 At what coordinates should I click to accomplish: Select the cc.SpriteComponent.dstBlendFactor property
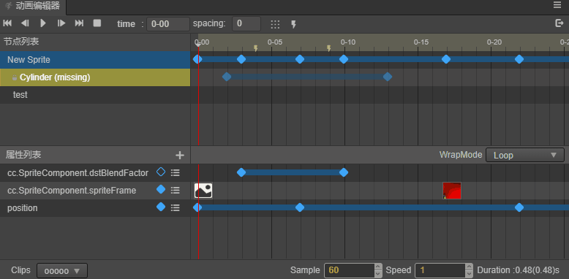coord(78,173)
